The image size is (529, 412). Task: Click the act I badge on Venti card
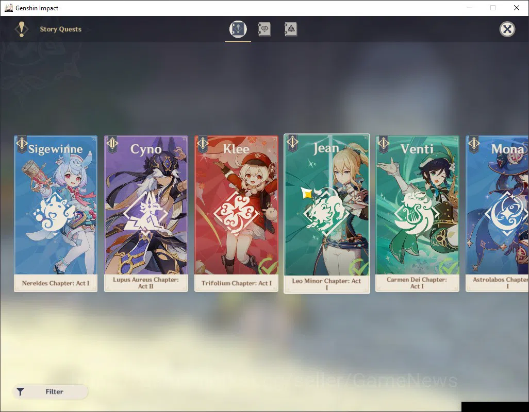[x=383, y=144]
